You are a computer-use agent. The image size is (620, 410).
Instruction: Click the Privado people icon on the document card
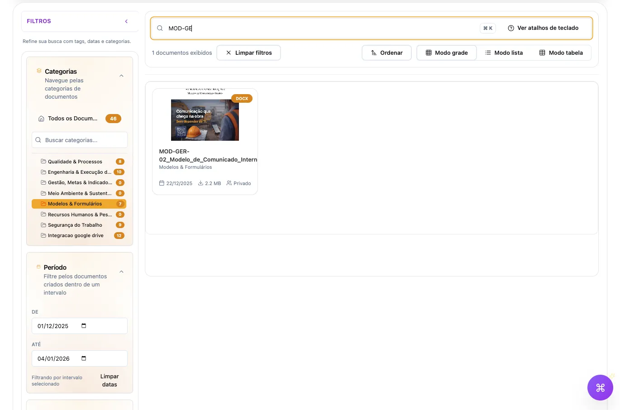229,183
